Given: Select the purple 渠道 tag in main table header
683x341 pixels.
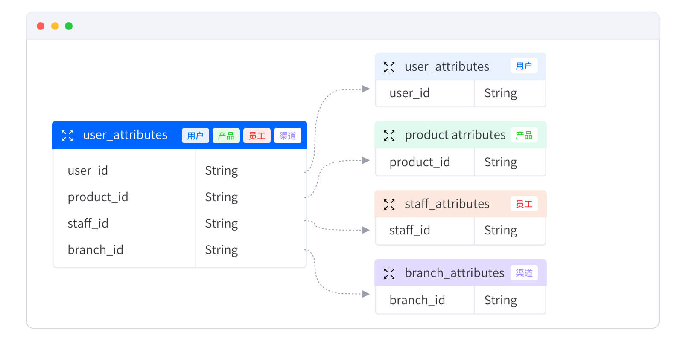Looking at the screenshot, I should (x=288, y=136).
